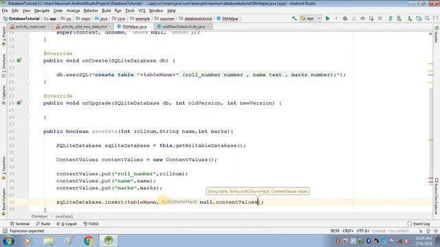This screenshot has height=247, width=440.
Task: Open the Window menu
Action: 156,11
